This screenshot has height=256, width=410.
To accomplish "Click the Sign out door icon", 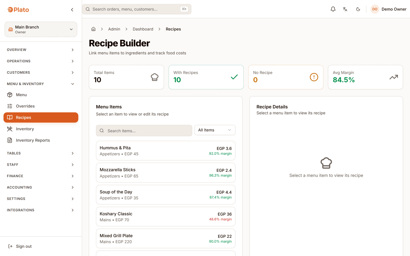I will pos(10,246).
